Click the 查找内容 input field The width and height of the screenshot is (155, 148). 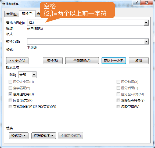coord(86,23)
